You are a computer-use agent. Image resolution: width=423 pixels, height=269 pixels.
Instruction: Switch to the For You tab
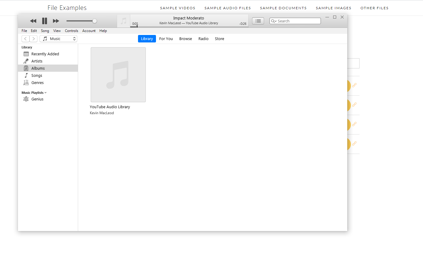coord(166,39)
